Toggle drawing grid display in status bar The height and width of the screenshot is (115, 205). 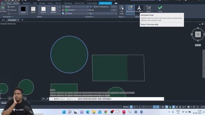(131, 107)
